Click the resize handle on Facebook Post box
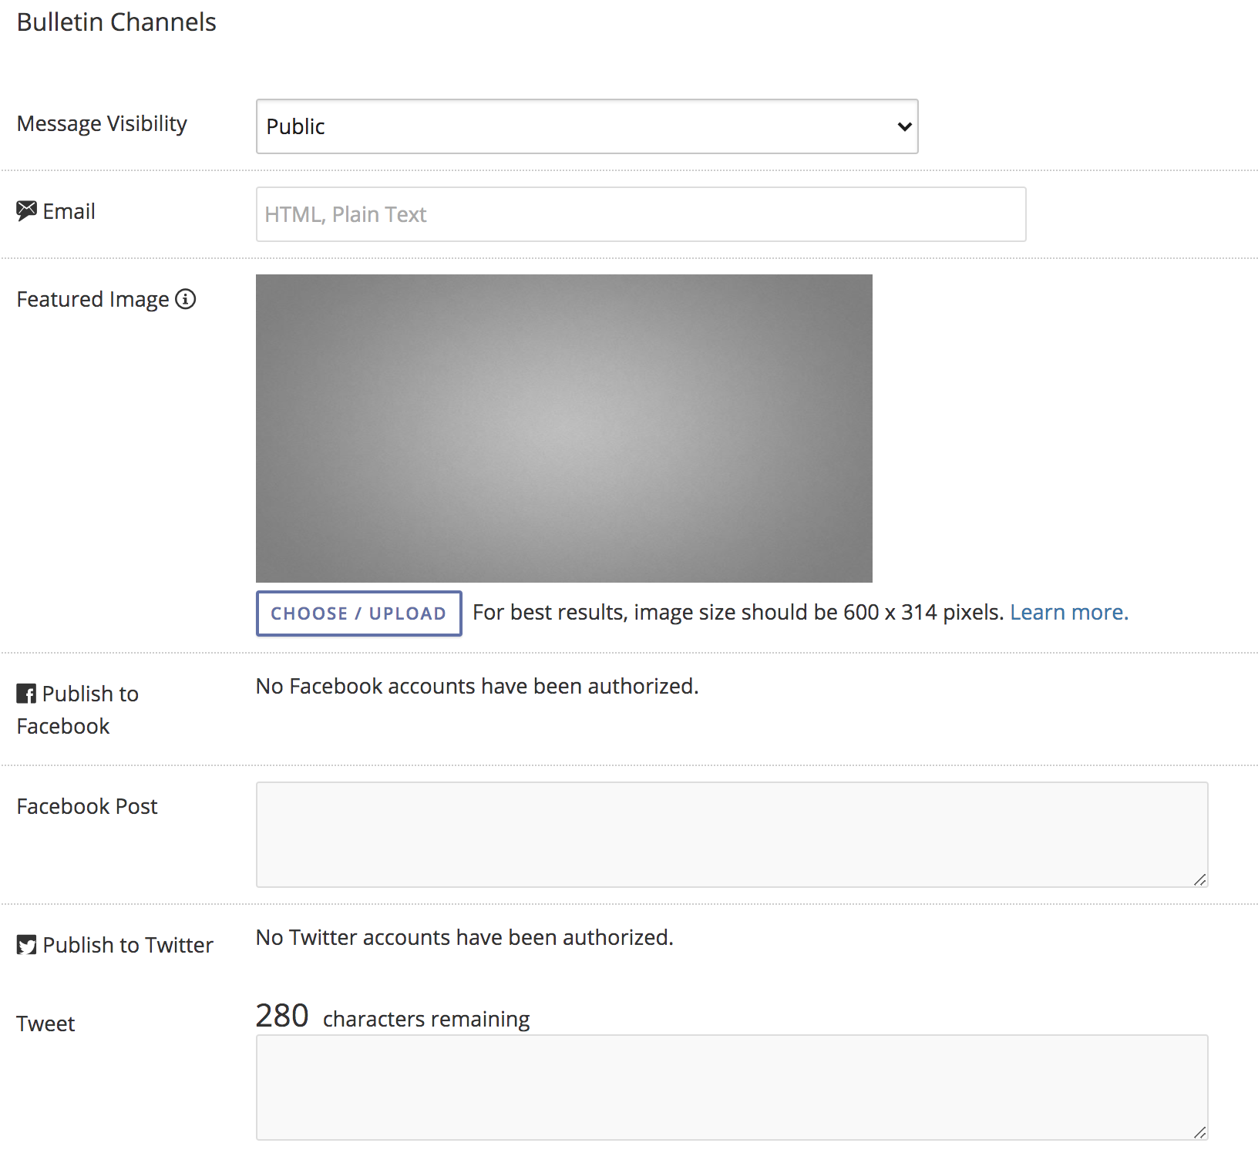 point(1199,879)
